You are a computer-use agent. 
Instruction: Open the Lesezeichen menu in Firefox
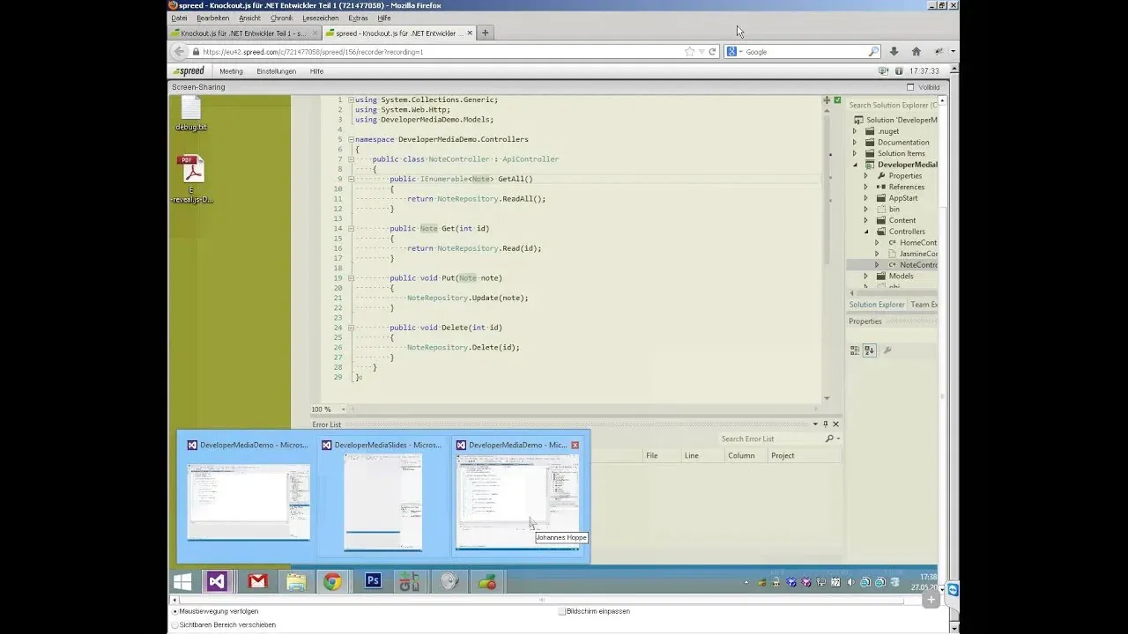[320, 18]
